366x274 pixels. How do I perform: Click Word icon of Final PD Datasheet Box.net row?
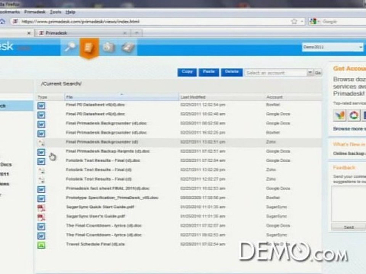coord(41,106)
